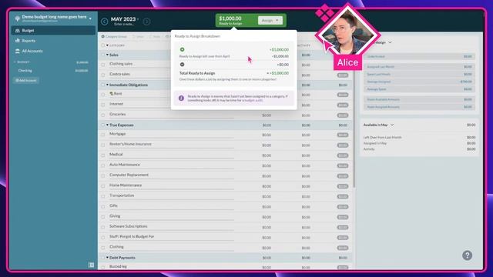Click the Reports bar chart icon
Viewport: 493px width, 277px height.
point(18,41)
